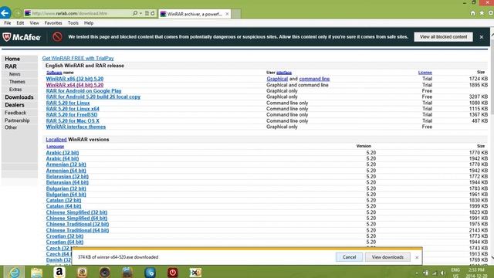
Task: Open the Tools menu
Action: pos(73,23)
